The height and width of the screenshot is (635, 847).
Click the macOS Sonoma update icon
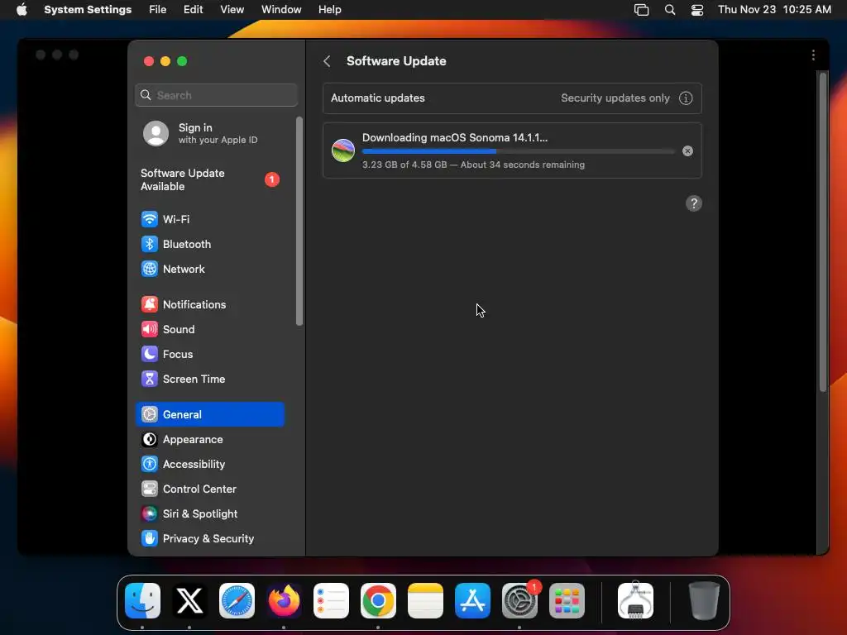point(343,150)
